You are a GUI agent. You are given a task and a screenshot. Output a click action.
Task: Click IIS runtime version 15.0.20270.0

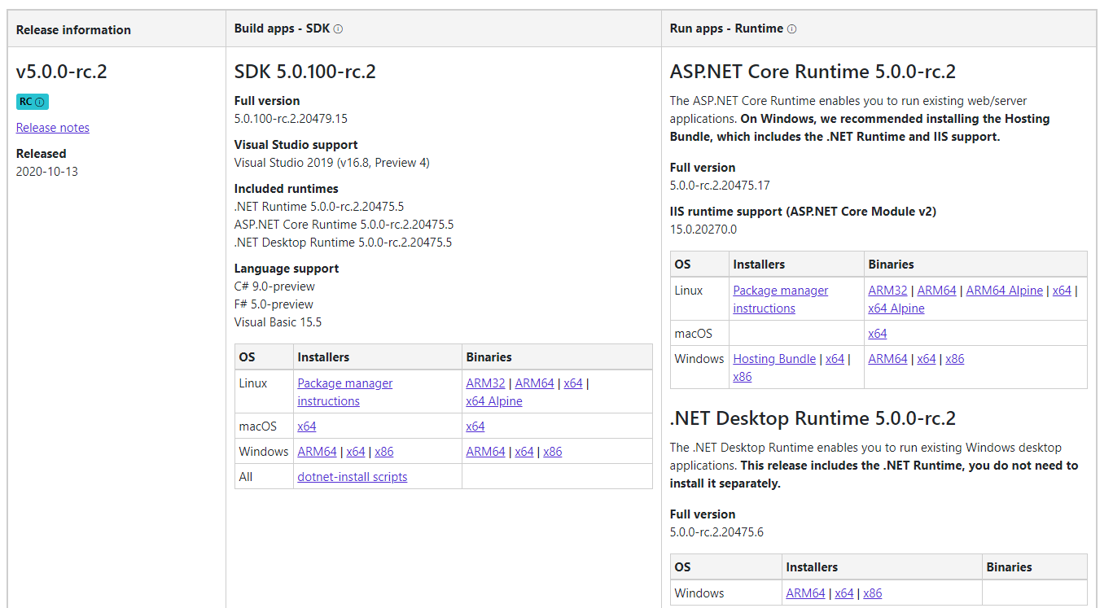pyautogui.click(x=703, y=229)
